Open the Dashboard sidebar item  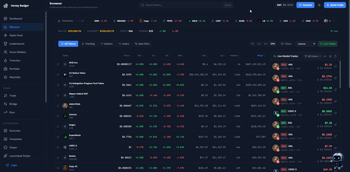point(23,19)
